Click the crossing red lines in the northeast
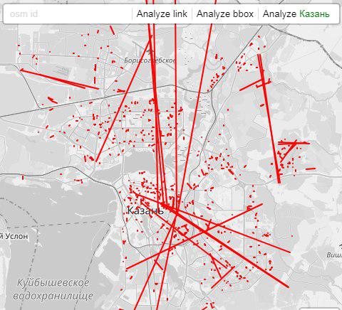The image size is (342, 310). pos(263,84)
